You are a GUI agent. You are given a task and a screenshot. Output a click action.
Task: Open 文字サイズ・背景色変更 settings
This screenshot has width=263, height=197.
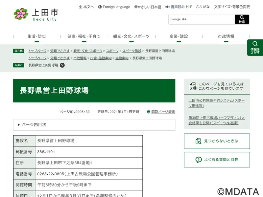(x=232, y=7)
